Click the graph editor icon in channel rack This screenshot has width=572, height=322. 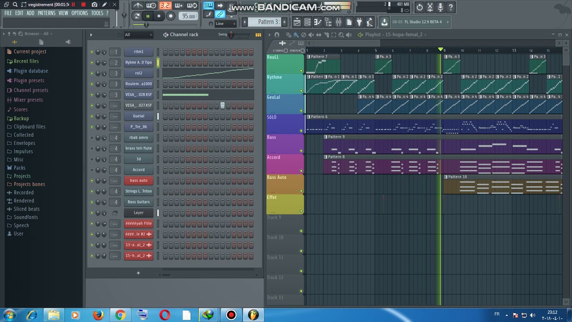pyautogui.click(x=258, y=34)
